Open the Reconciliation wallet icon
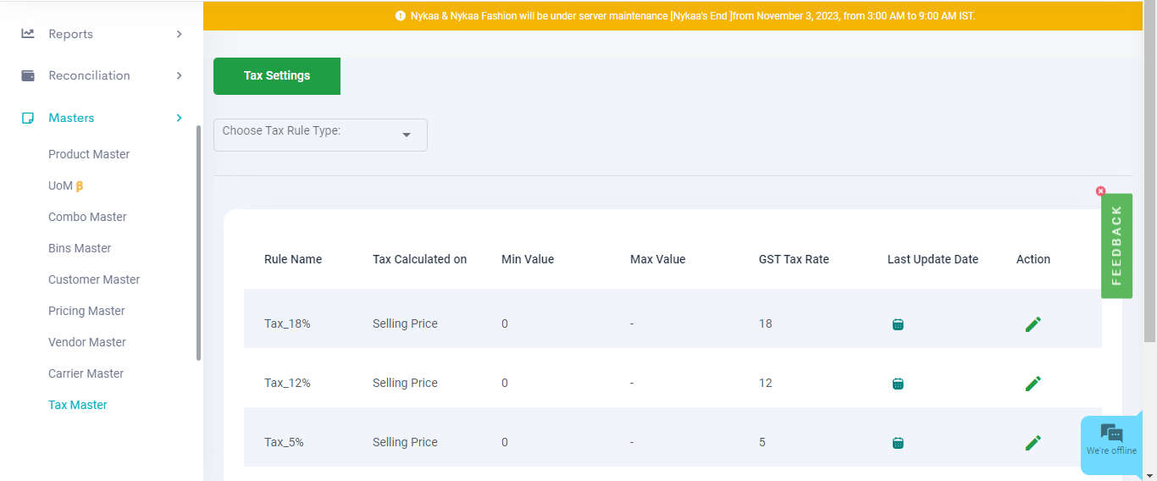 [x=28, y=75]
